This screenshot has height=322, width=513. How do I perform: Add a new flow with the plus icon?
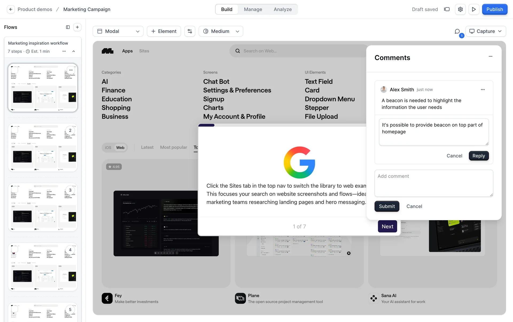[77, 27]
